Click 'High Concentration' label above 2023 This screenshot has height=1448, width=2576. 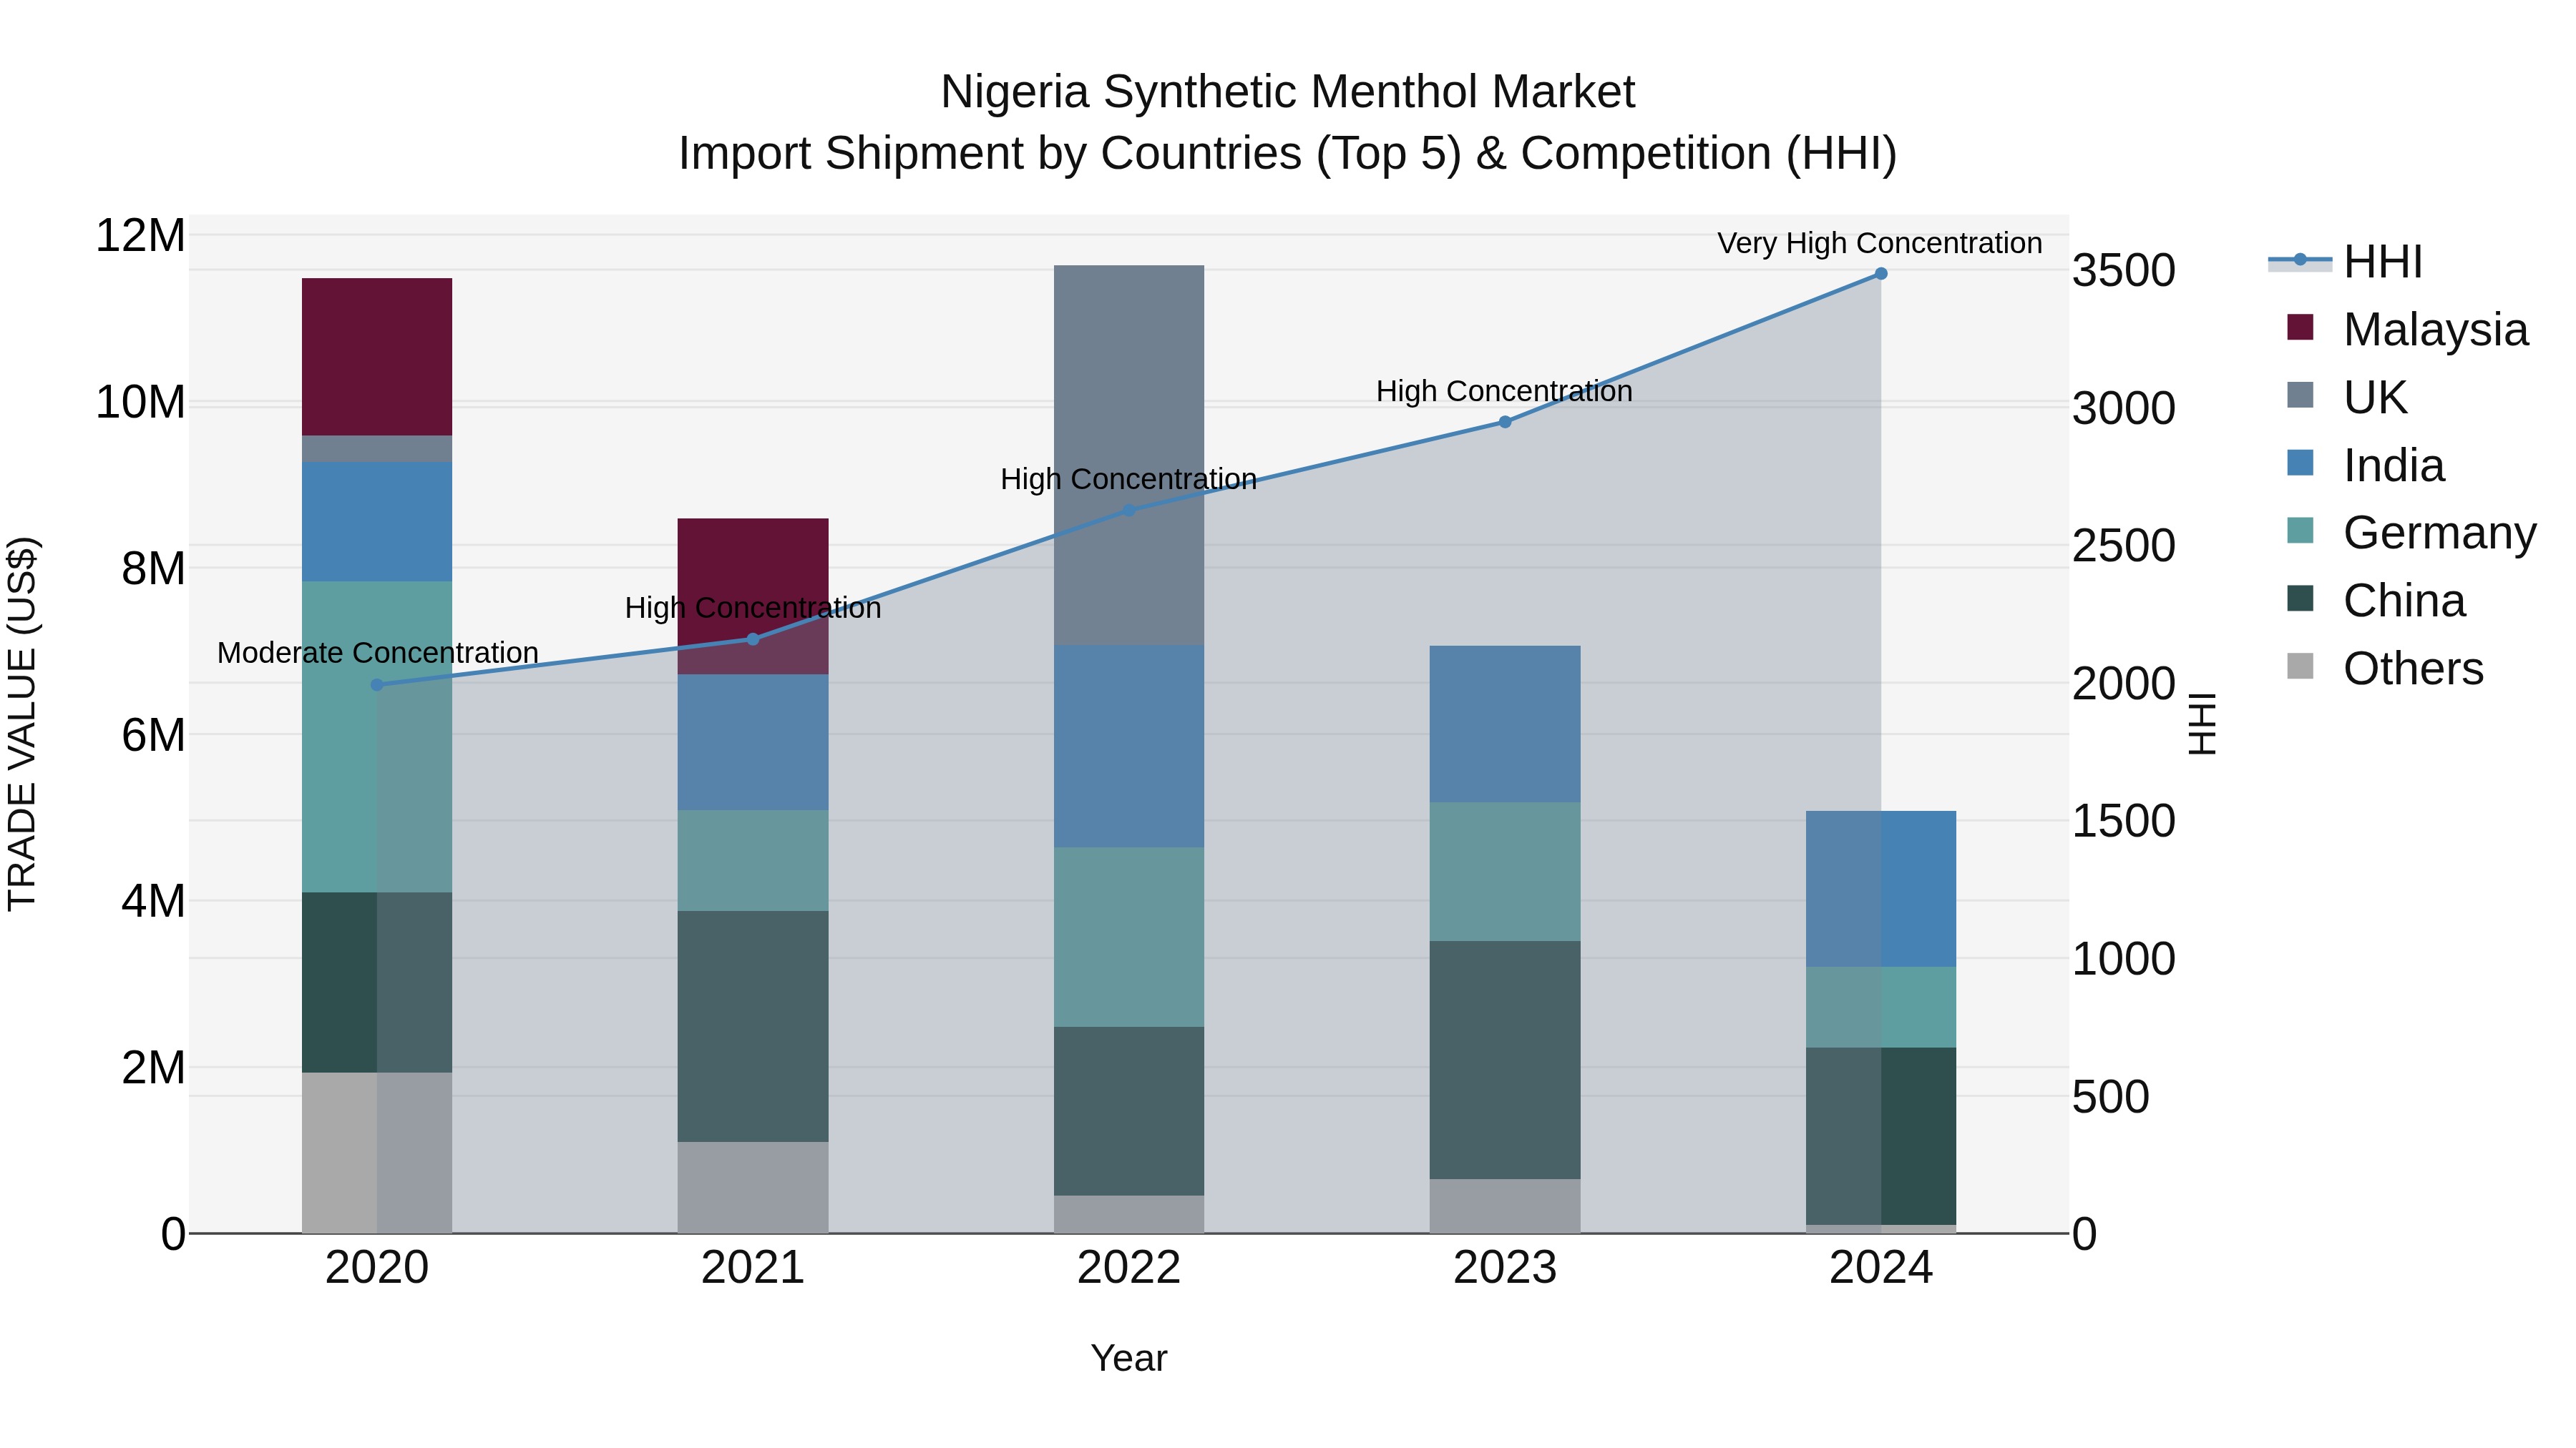(x=1504, y=390)
